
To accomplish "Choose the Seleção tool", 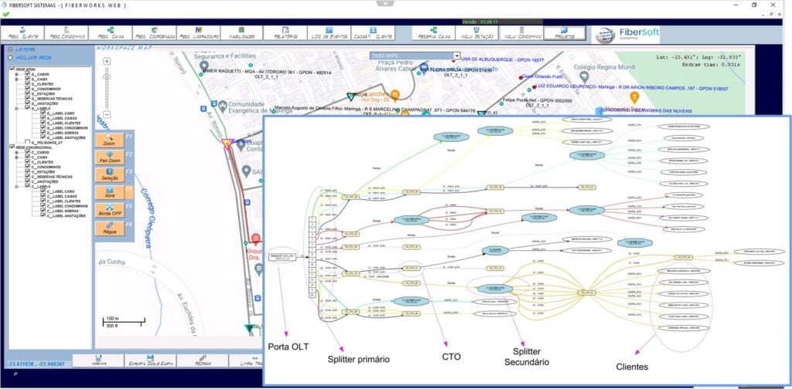I will tap(109, 175).
